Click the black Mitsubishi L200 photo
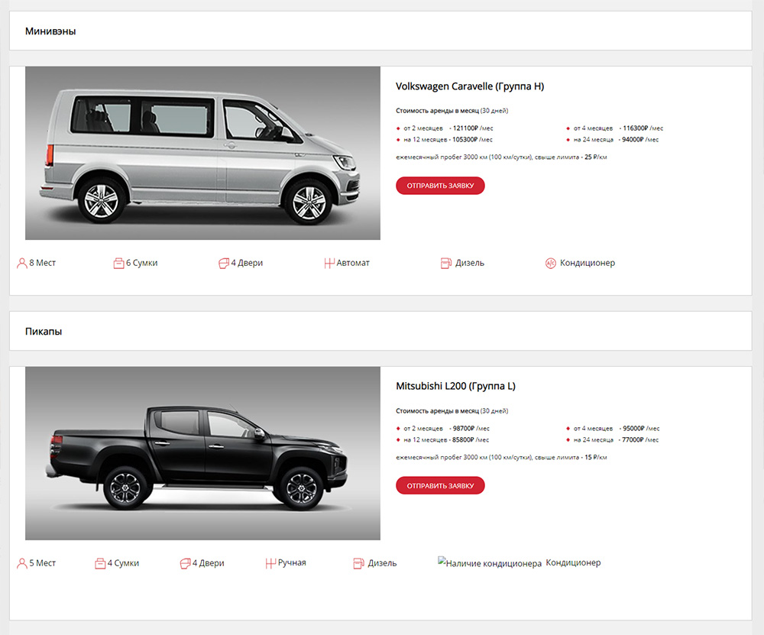Screen dimensions: 764x635 point(202,453)
